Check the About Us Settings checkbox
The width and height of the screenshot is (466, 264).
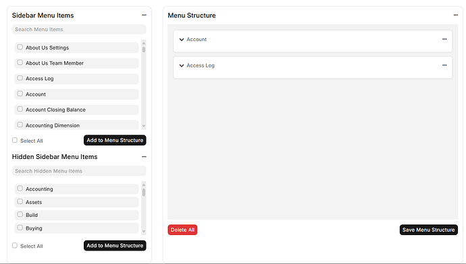coord(20,47)
